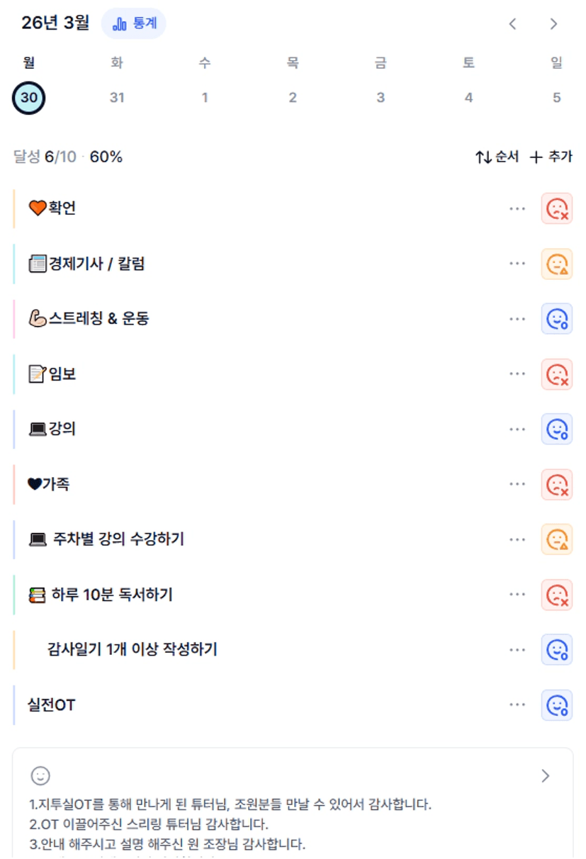The image size is (586, 859).
Task: Click the status face for 주차별 강의 수강하기
Action: (557, 539)
